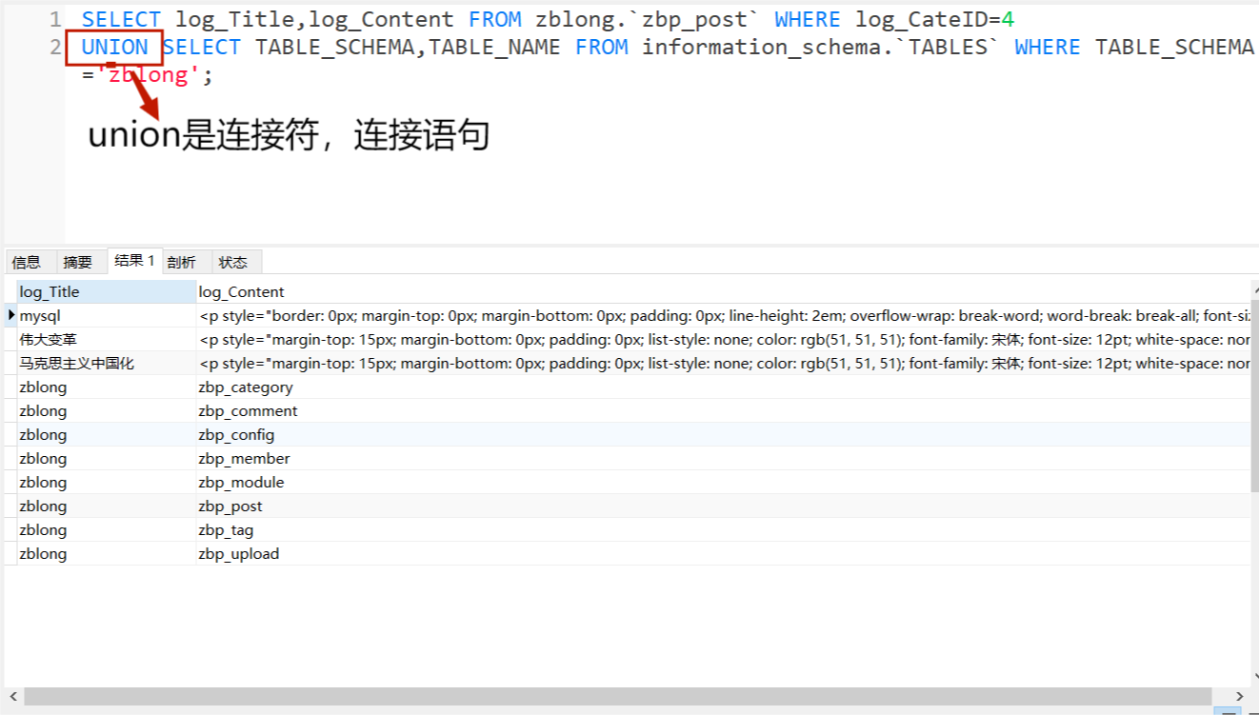Click the horizontal scrollbar right arrow

click(1239, 697)
